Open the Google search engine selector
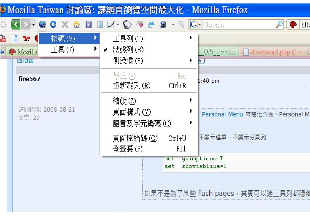 (195, 25)
